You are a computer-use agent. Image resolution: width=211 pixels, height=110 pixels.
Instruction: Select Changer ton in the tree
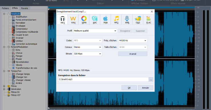(21, 77)
